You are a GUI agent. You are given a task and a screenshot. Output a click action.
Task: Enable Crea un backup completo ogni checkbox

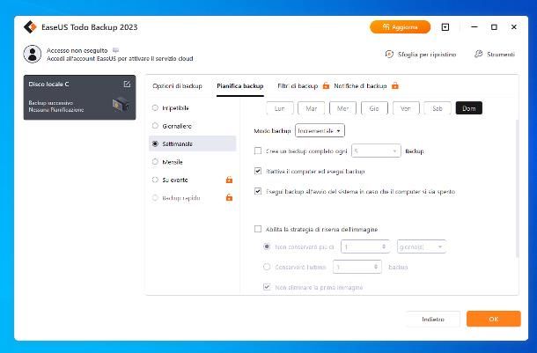[258, 151]
